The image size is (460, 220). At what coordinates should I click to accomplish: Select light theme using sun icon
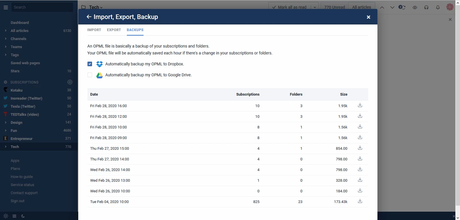click(x=5, y=216)
